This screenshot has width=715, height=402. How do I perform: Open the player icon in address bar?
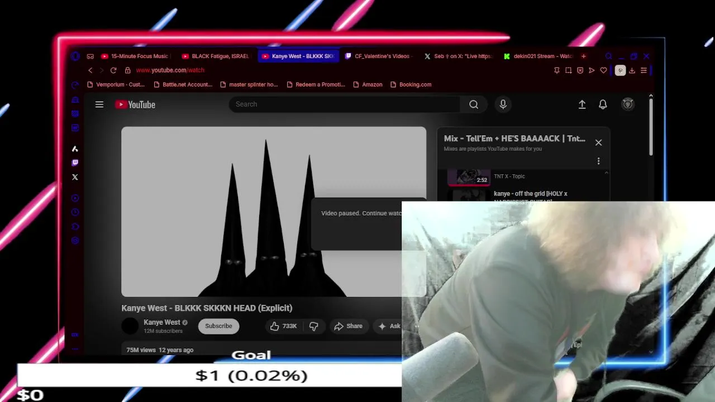point(592,70)
